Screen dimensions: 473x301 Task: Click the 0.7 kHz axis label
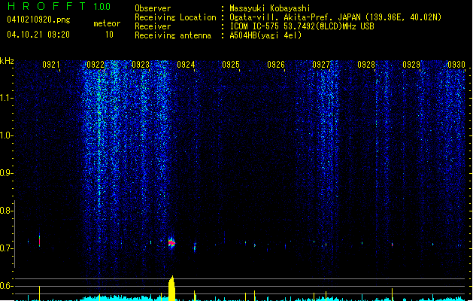click(x=6, y=248)
